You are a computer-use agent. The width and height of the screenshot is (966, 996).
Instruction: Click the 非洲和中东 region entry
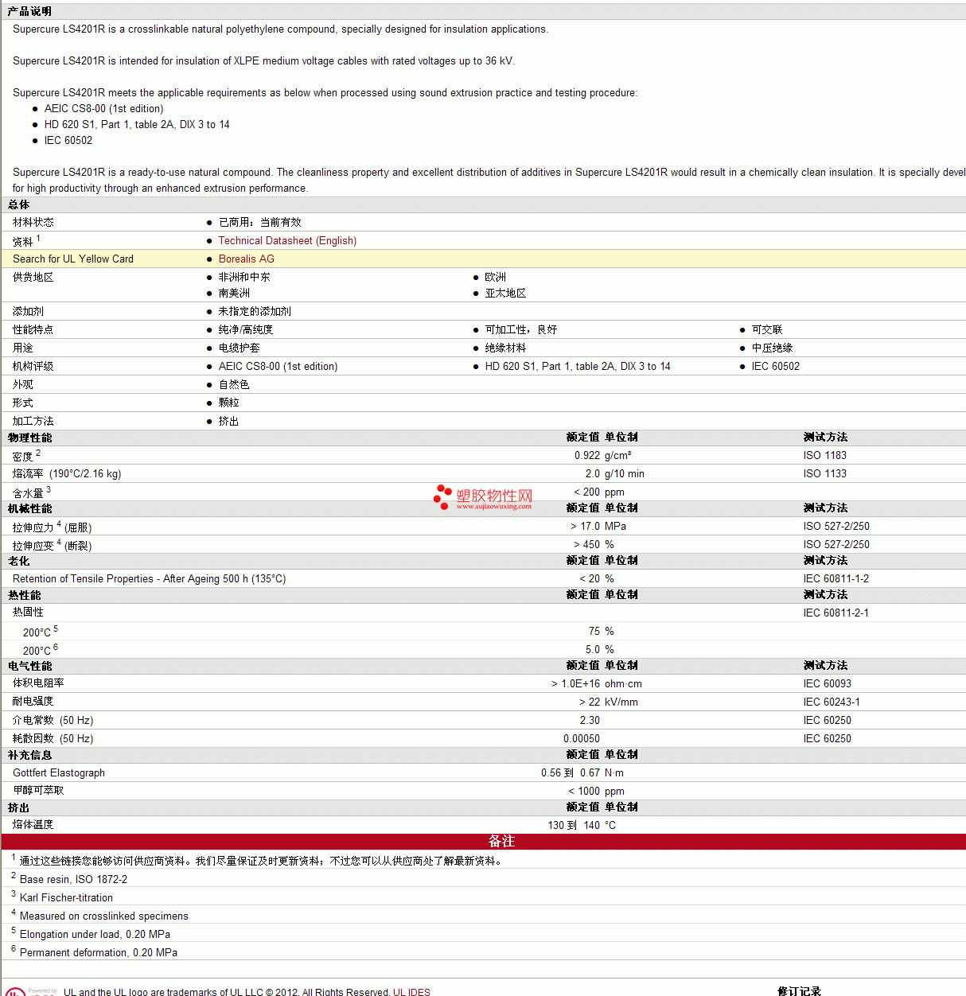tap(244, 277)
